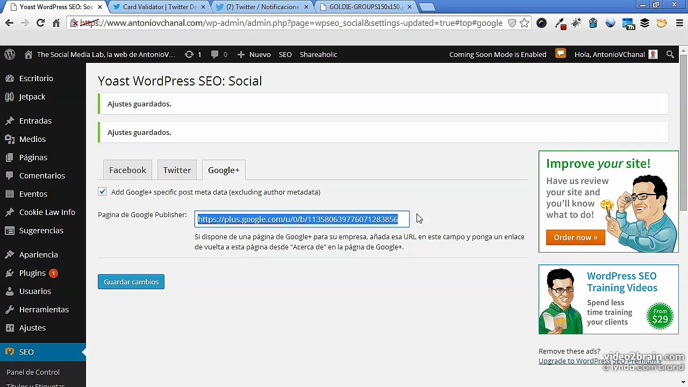
Task: Open the WordPress SEO Training Videos ad
Action: click(608, 299)
